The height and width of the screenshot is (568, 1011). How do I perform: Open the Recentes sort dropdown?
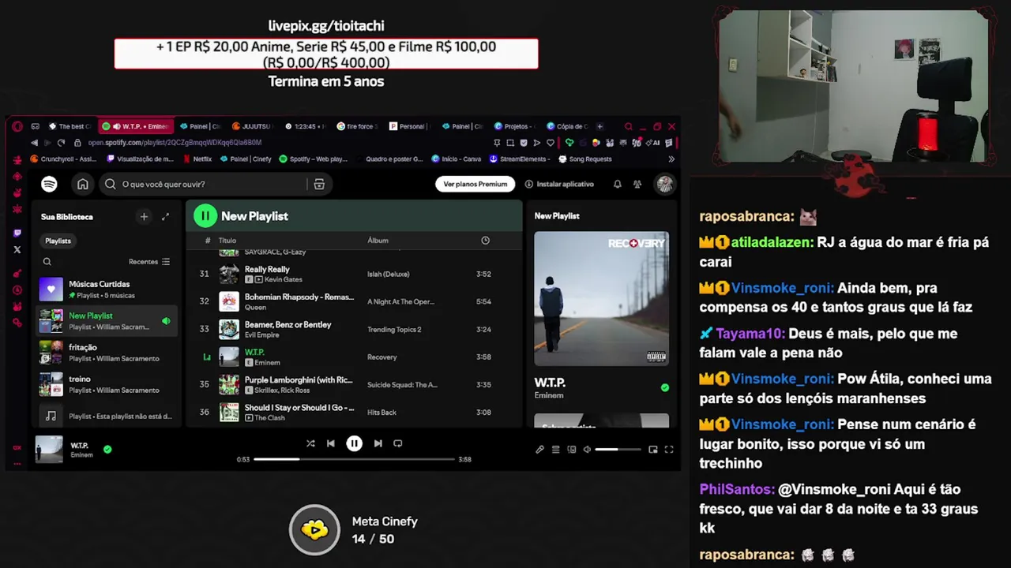tap(149, 262)
